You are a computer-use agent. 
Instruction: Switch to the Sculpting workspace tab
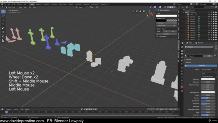pyautogui.click(x=46, y=4)
